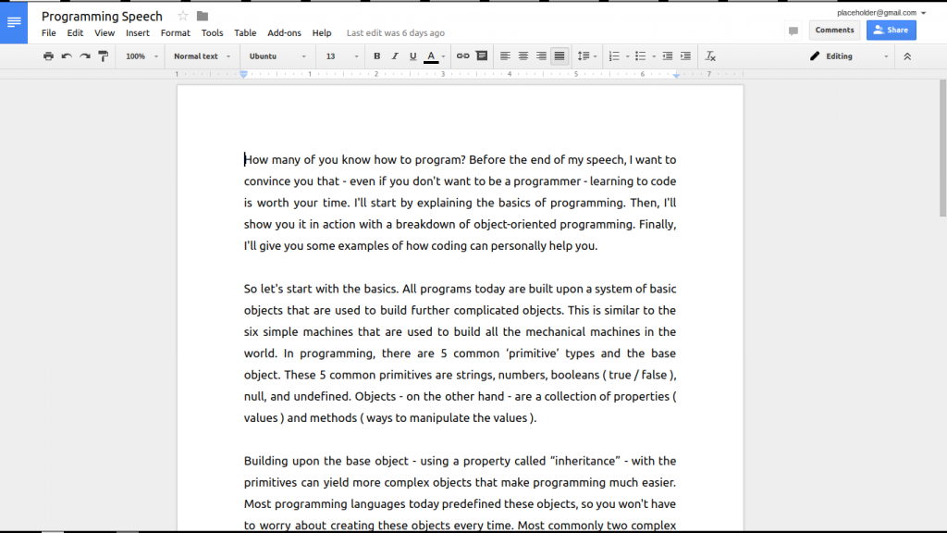
Task: Insert a bulleted list
Action: click(x=641, y=56)
